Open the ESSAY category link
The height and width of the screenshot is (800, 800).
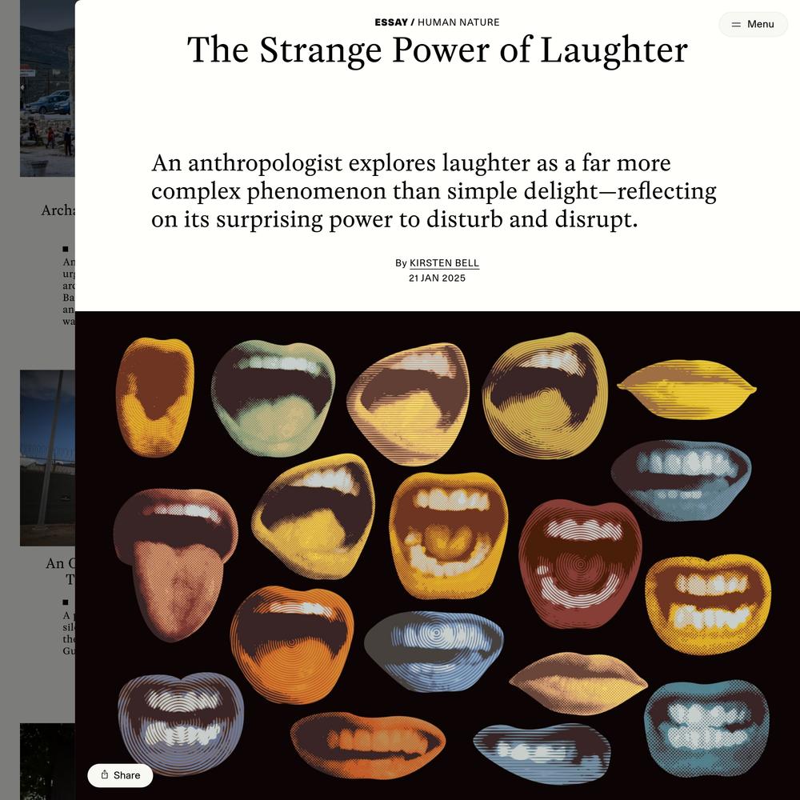391,22
